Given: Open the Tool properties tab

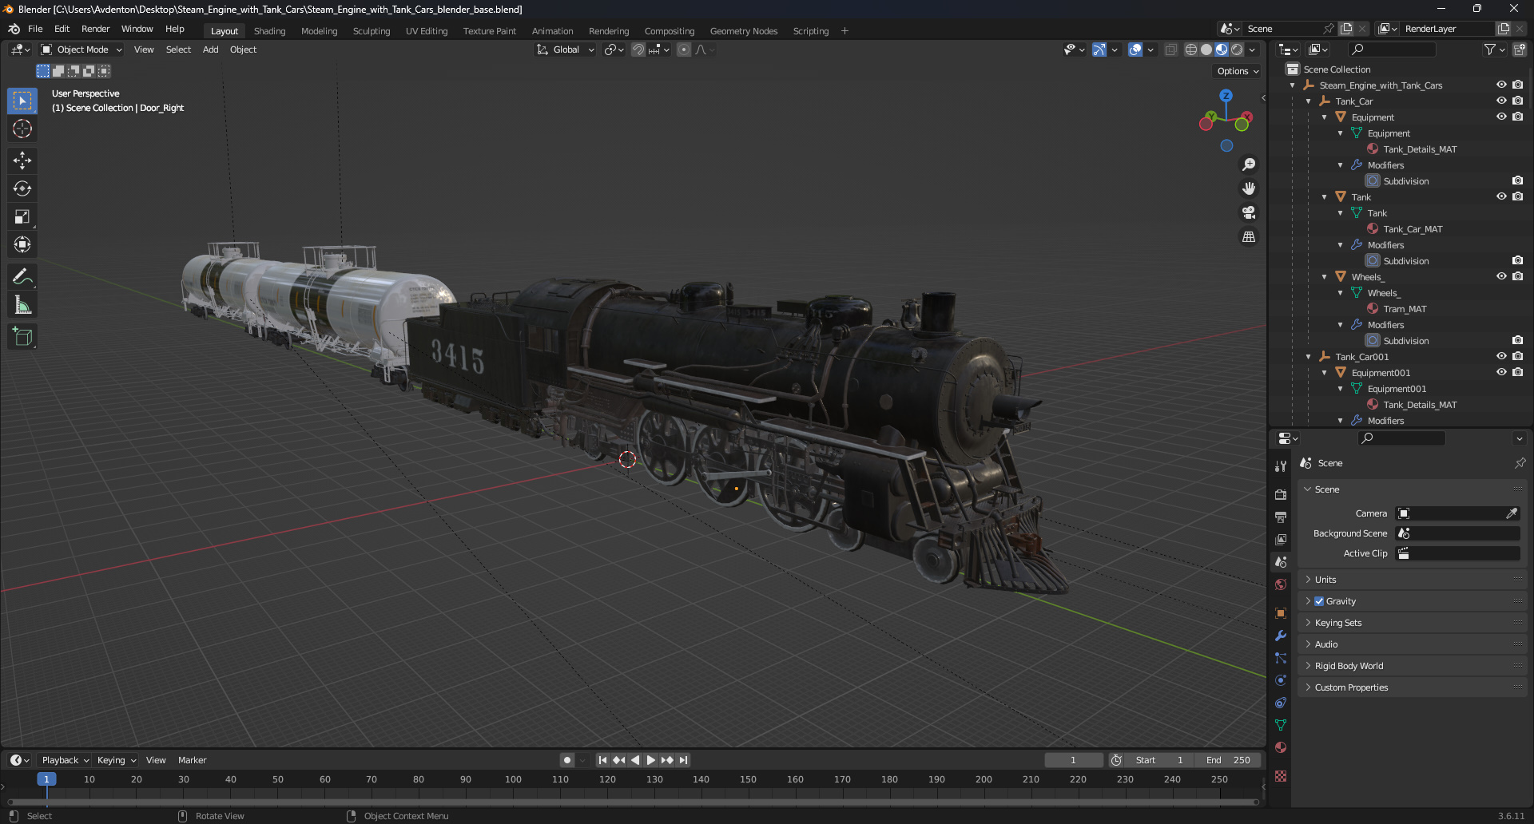Looking at the screenshot, I should point(1281,466).
